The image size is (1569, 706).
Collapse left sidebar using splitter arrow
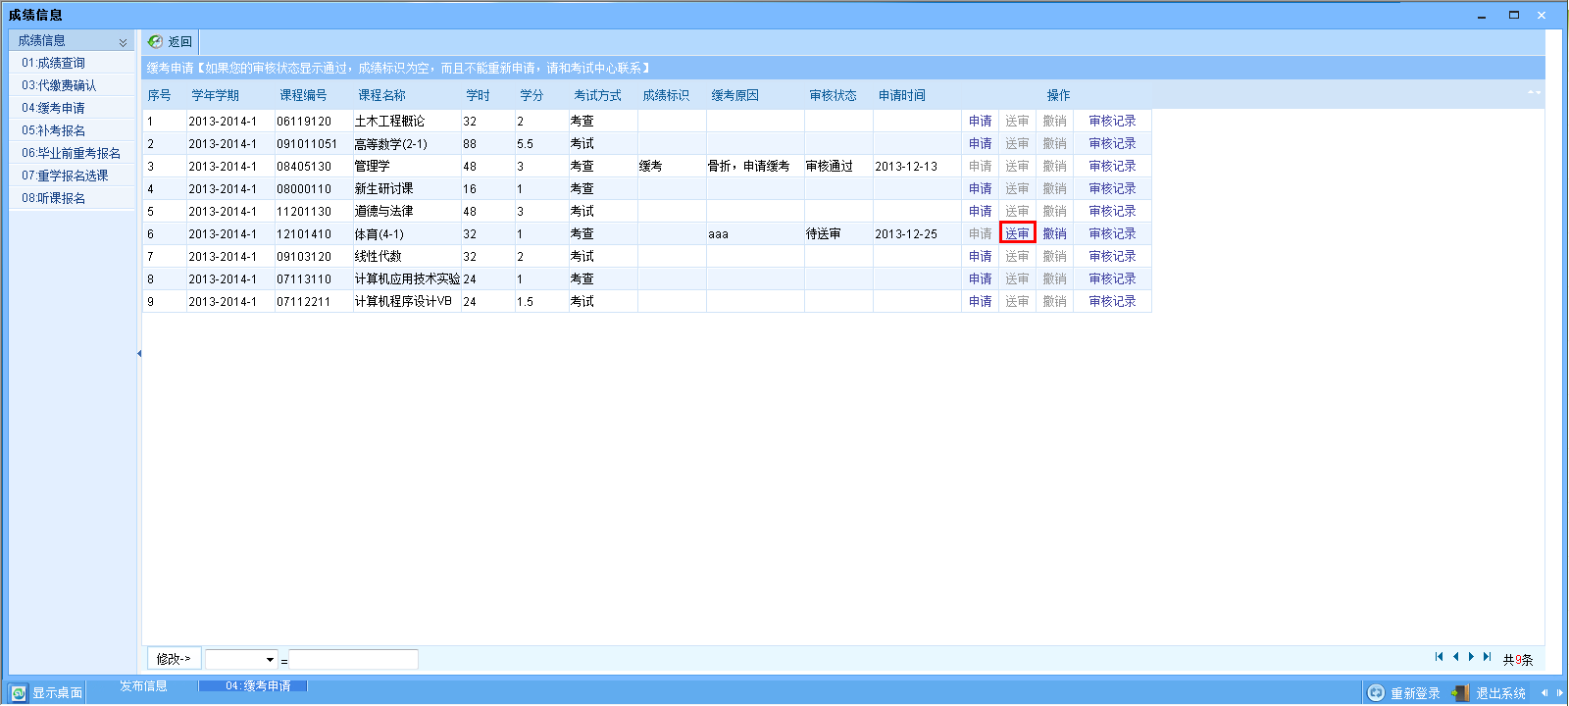click(x=139, y=353)
